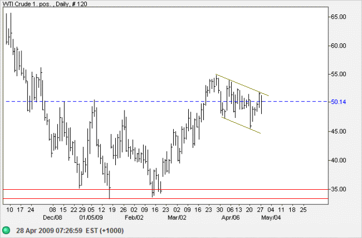
Task: Select the upper yellow channel trendline
Action: 242,85
